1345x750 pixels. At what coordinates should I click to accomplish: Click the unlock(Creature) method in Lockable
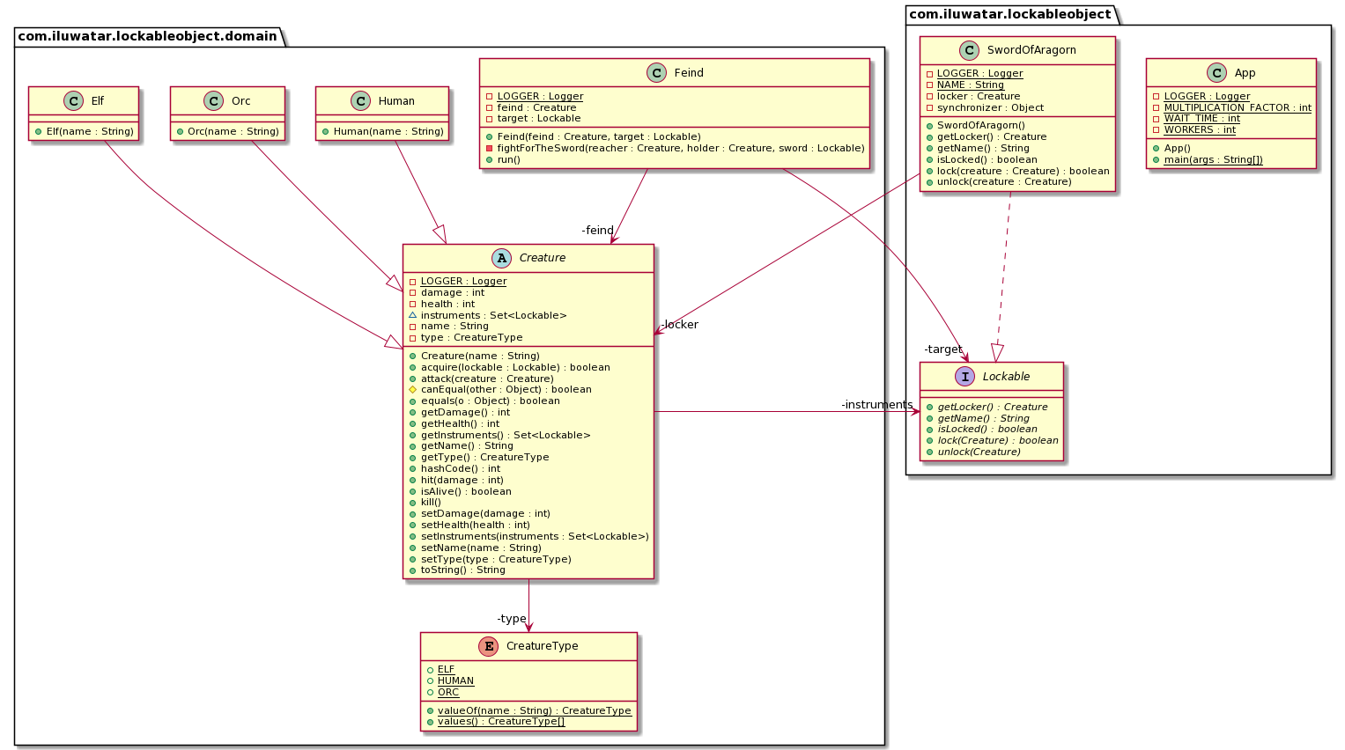click(979, 452)
